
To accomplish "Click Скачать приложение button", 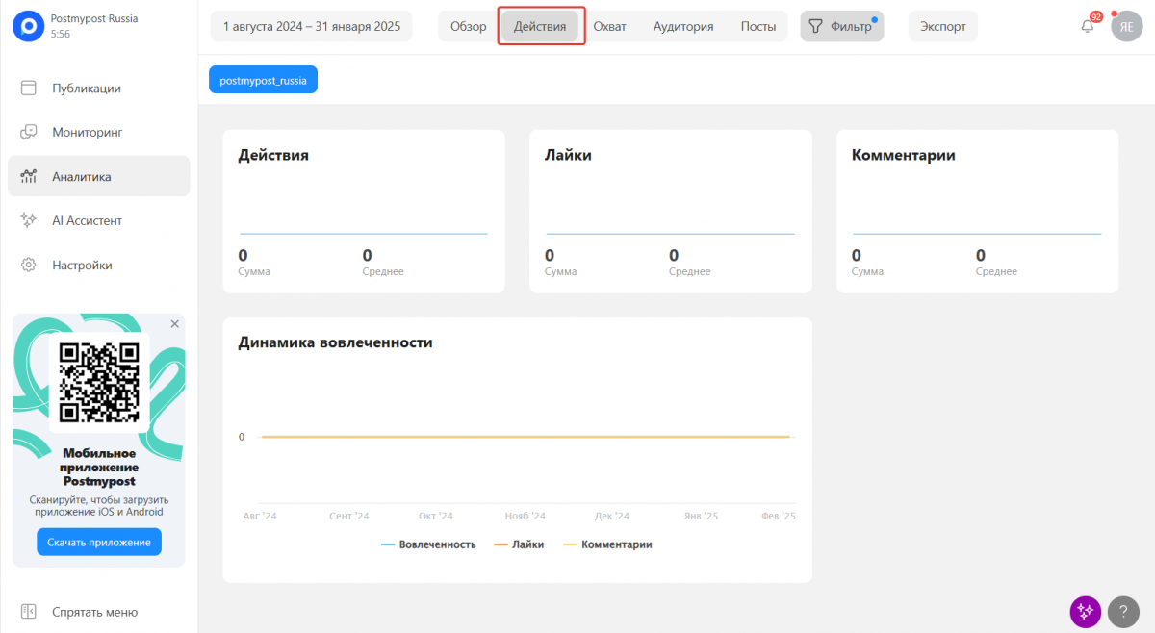I will 99,543.
